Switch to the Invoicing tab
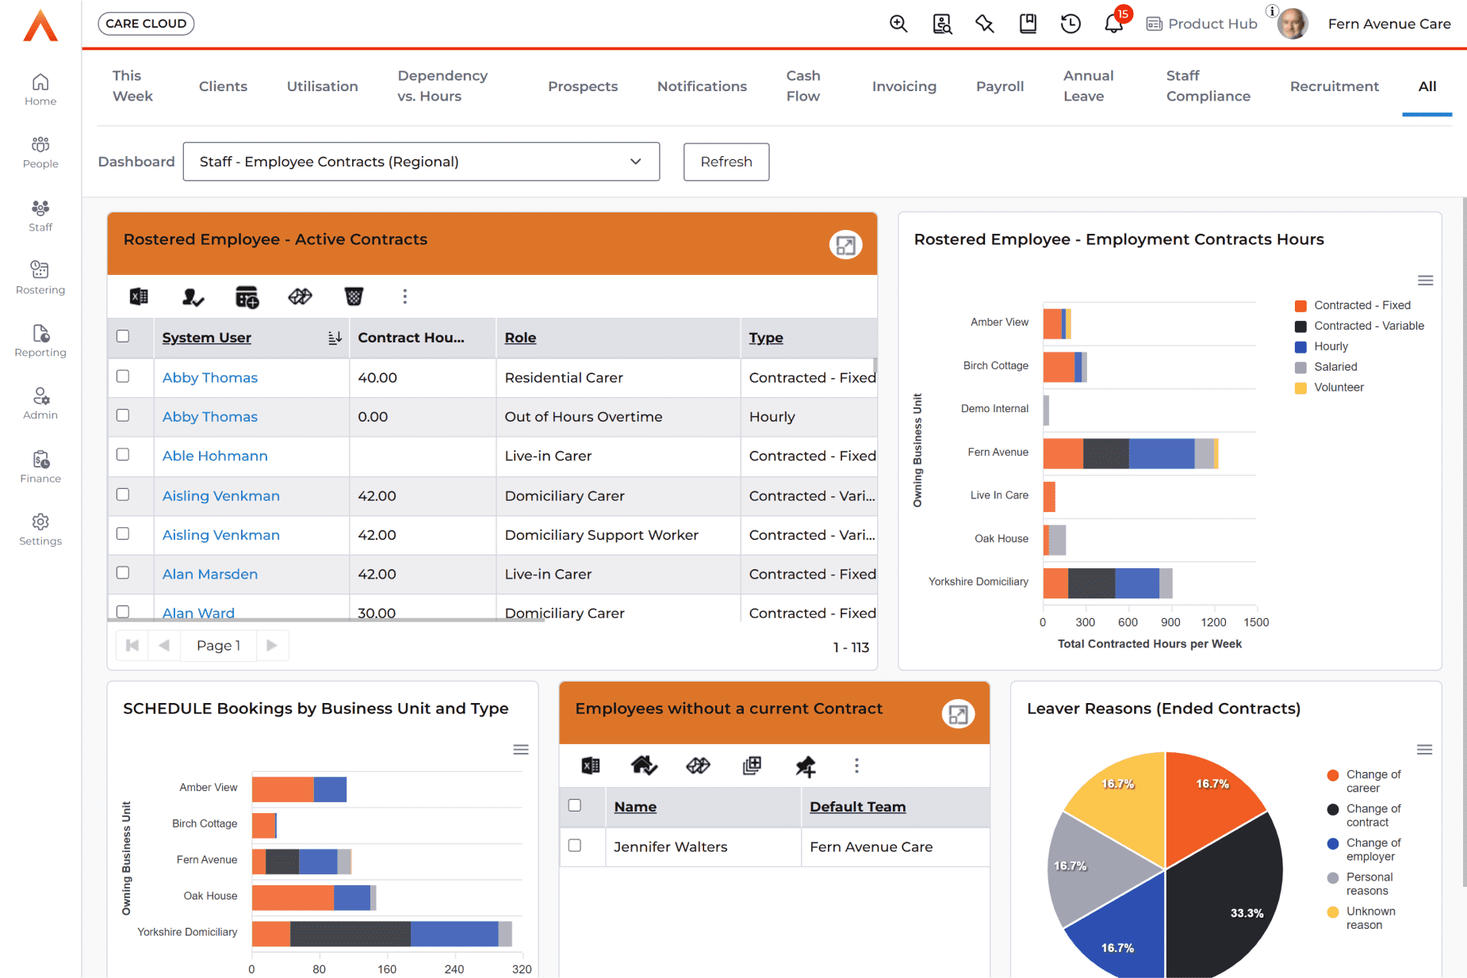Screen dimensions: 1467x978 point(904,86)
